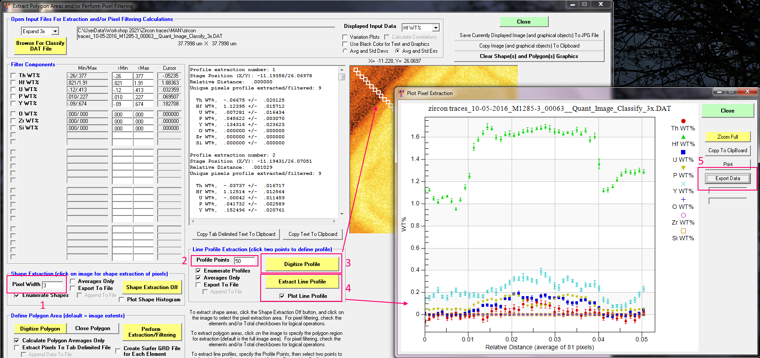Enable the Th WT% filter checkbox

click(13, 75)
